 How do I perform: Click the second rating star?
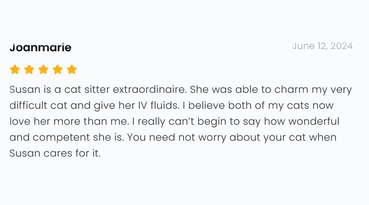29,69
